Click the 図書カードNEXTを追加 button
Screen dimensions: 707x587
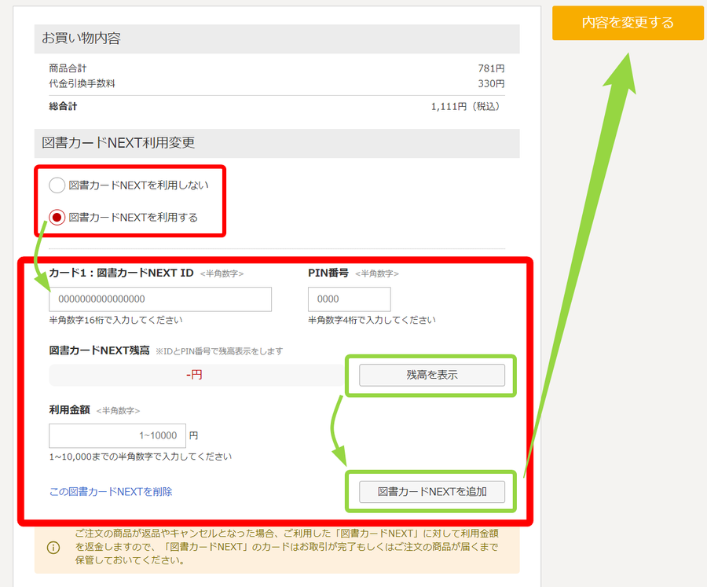432,492
